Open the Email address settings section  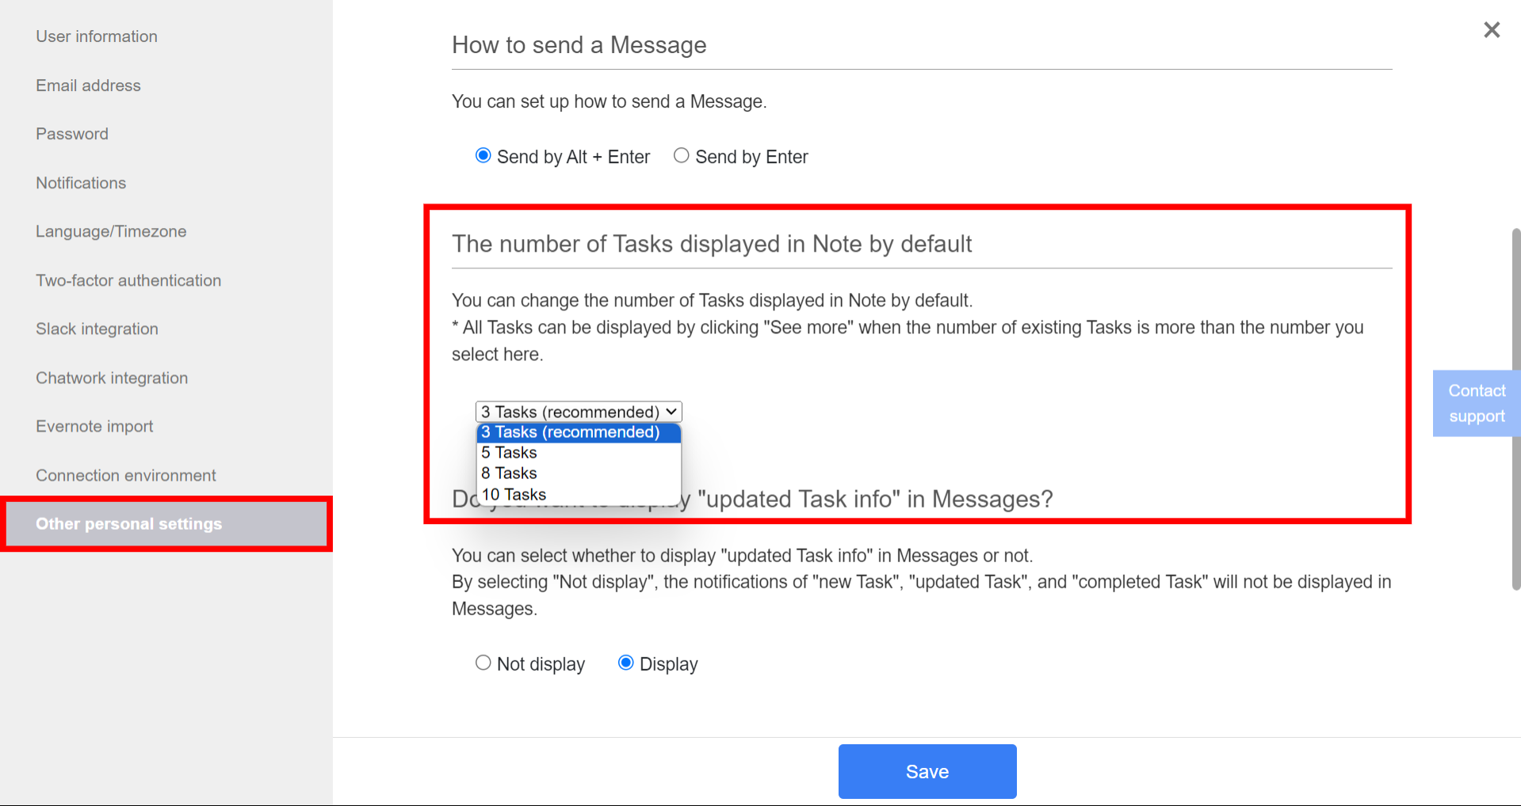click(x=88, y=85)
